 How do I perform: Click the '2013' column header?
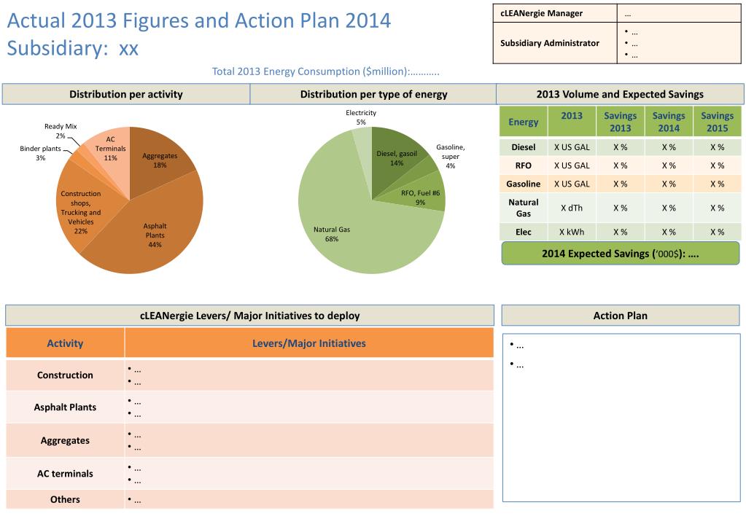(572, 122)
